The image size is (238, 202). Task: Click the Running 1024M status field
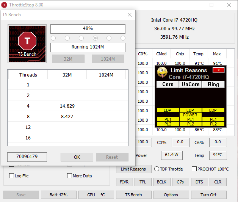88,47
